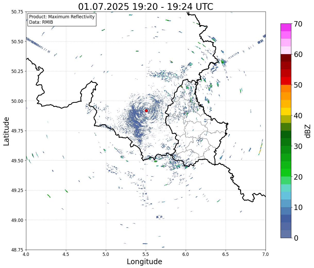Click the colorbar tick label 40

(298, 115)
